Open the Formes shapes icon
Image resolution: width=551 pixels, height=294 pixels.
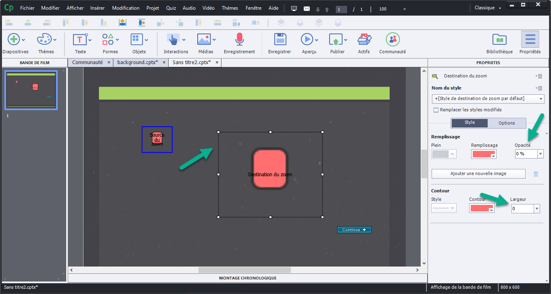[x=108, y=40]
